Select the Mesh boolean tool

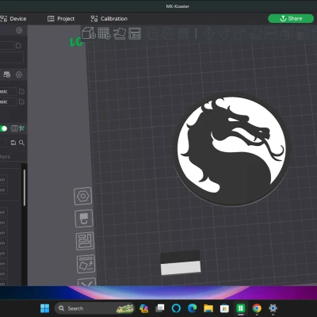click(286, 34)
